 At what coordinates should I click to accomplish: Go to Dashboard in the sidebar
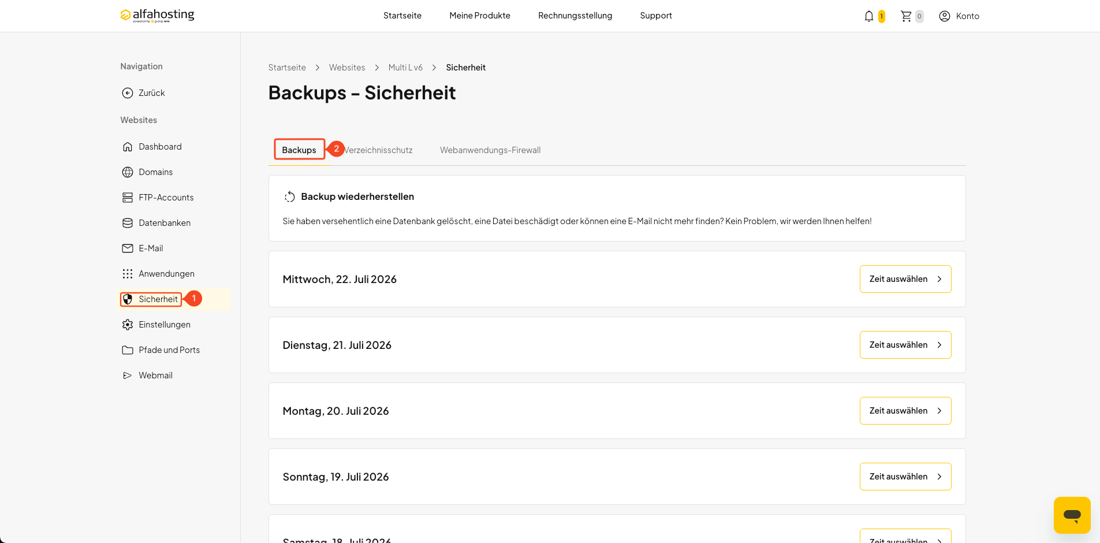click(x=160, y=147)
